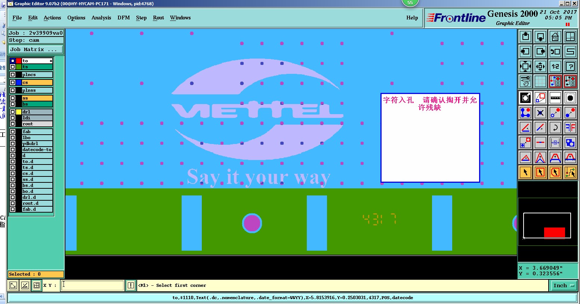The image size is (580, 304).
Task: Open the Step menu
Action: point(141,18)
